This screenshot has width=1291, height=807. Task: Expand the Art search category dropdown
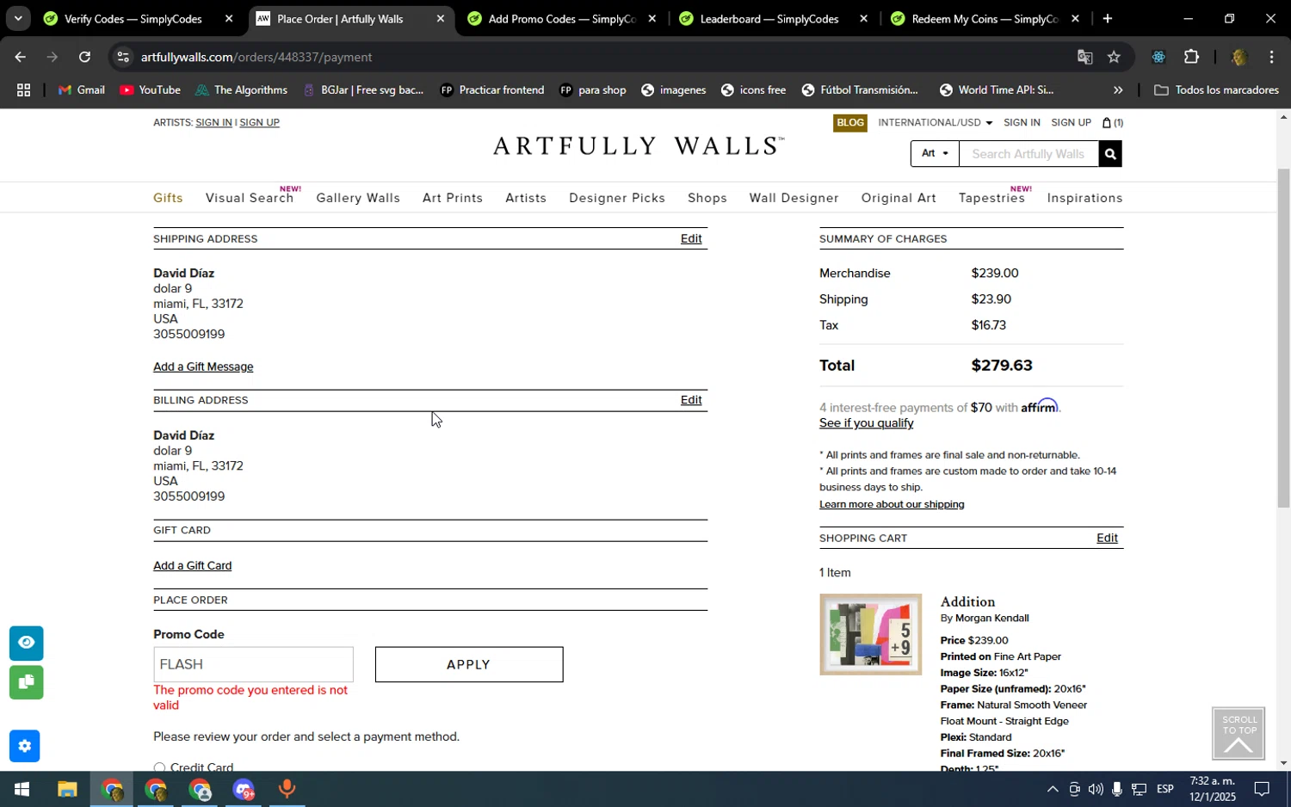(935, 154)
